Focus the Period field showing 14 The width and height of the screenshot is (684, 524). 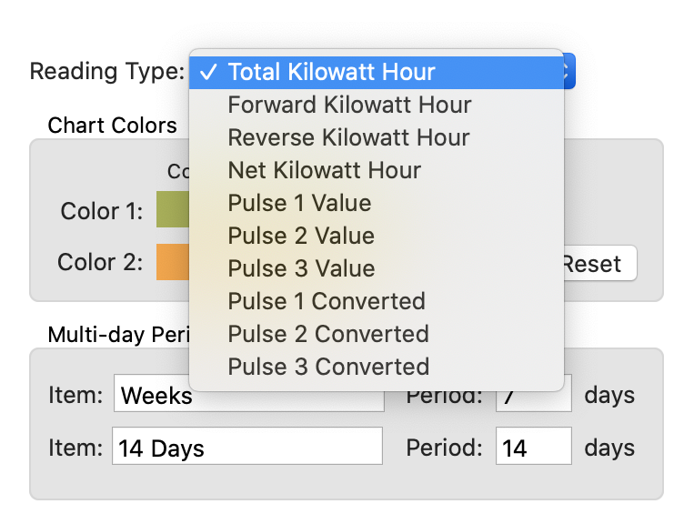533,447
